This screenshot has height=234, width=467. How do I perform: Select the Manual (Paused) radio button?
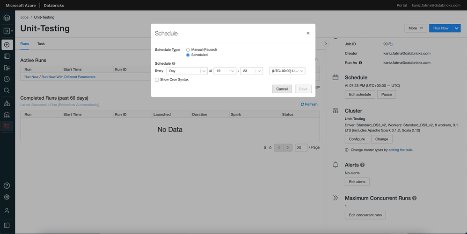[188, 49]
